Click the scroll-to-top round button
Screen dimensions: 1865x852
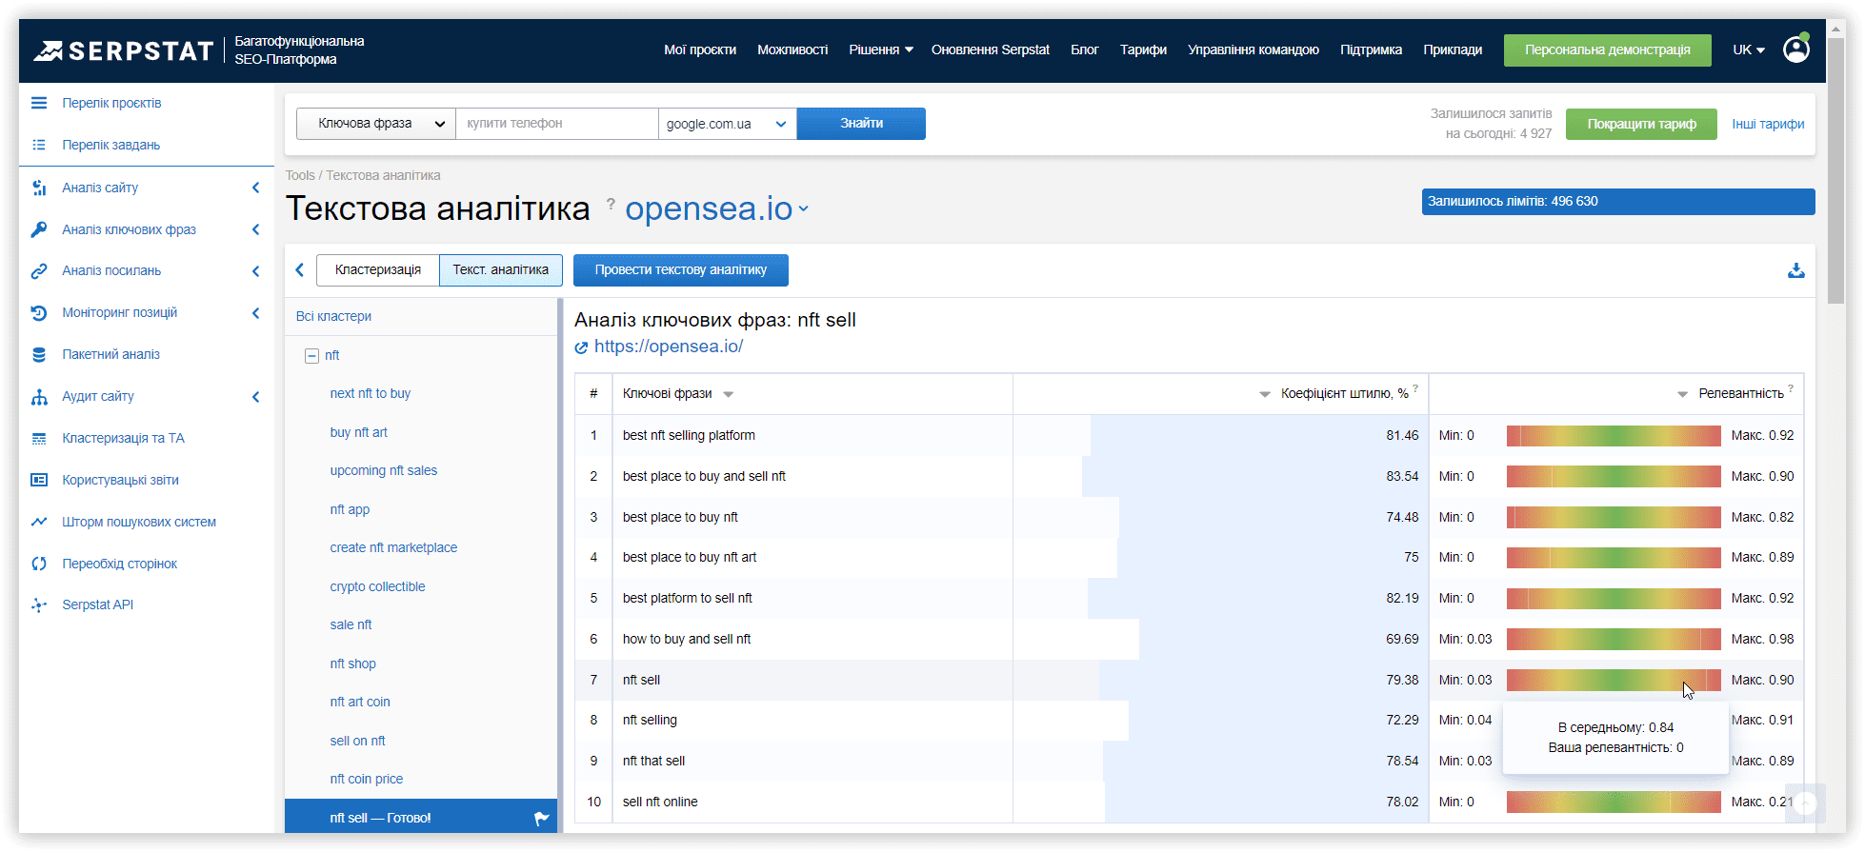coord(1806,803)
